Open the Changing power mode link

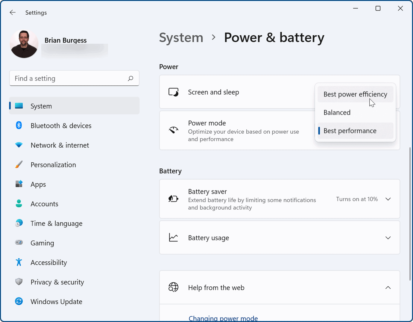[223, 318]
